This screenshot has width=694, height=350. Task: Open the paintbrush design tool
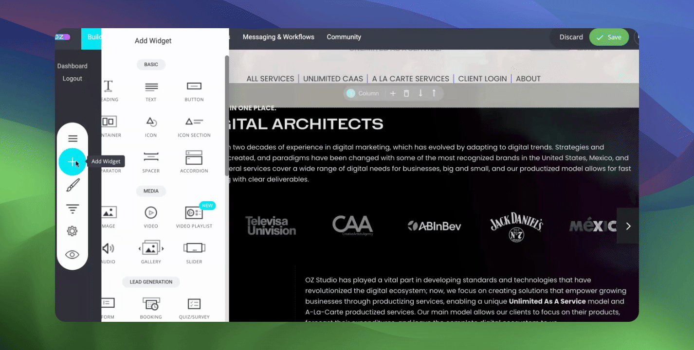[x=73, y=185]
